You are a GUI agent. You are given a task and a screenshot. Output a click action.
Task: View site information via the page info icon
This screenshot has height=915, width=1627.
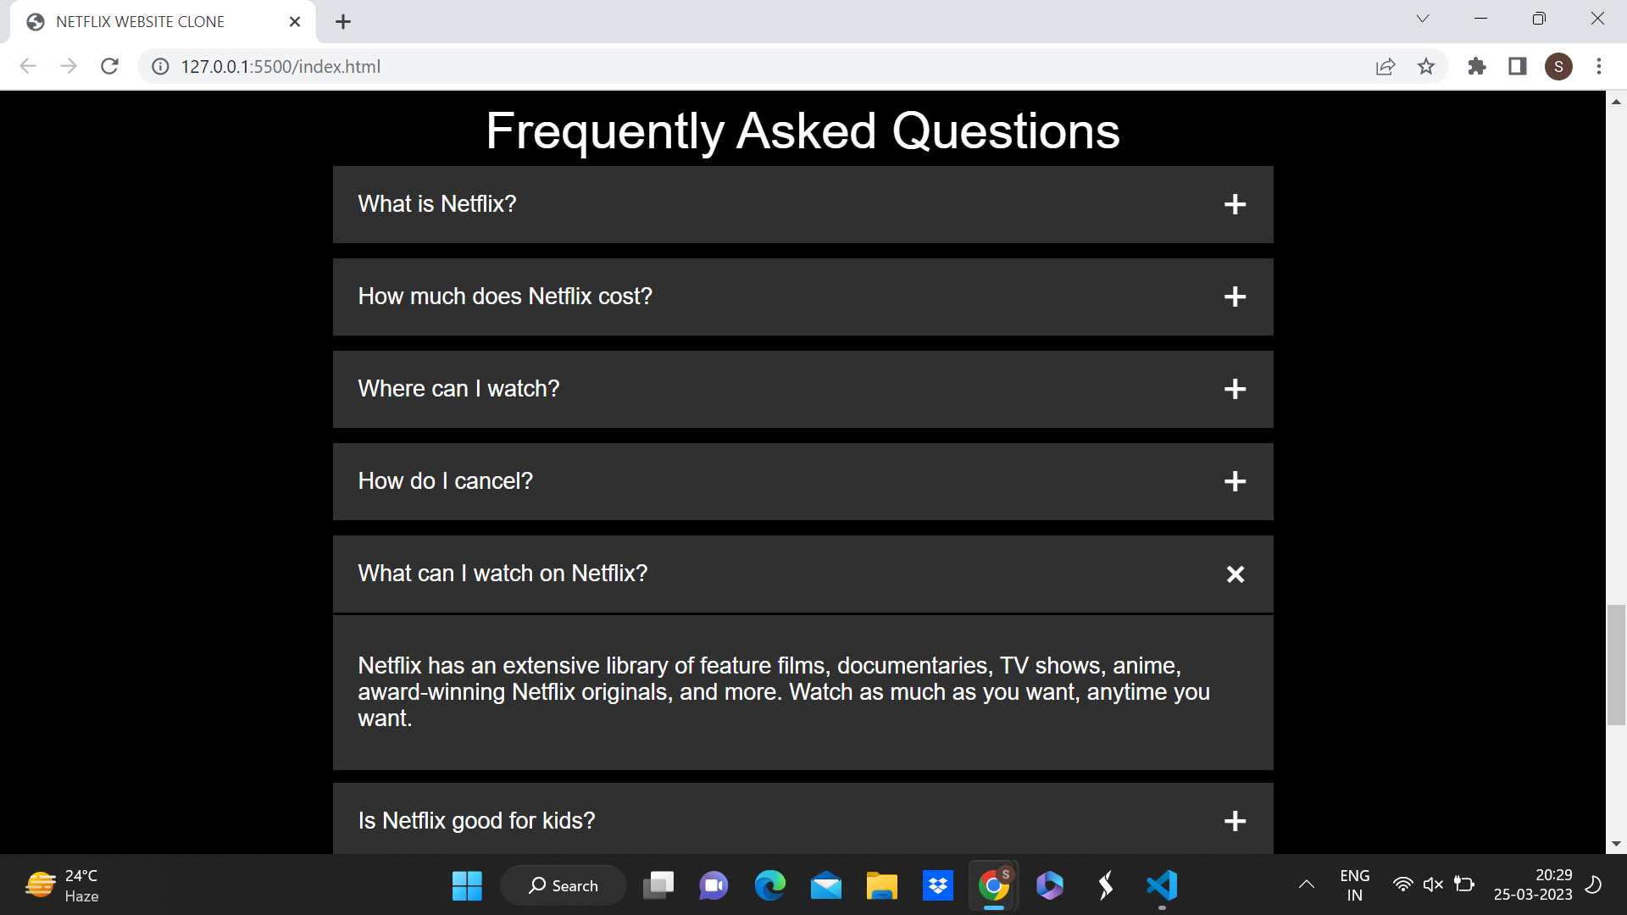click(x=159, y=66)
